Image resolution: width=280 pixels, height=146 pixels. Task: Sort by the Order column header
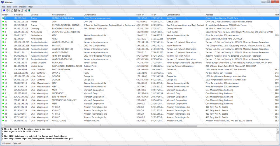pos(7,15)
